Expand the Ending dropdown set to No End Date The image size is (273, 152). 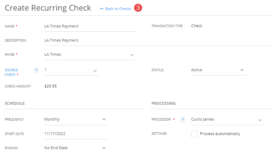coord(76,148)
